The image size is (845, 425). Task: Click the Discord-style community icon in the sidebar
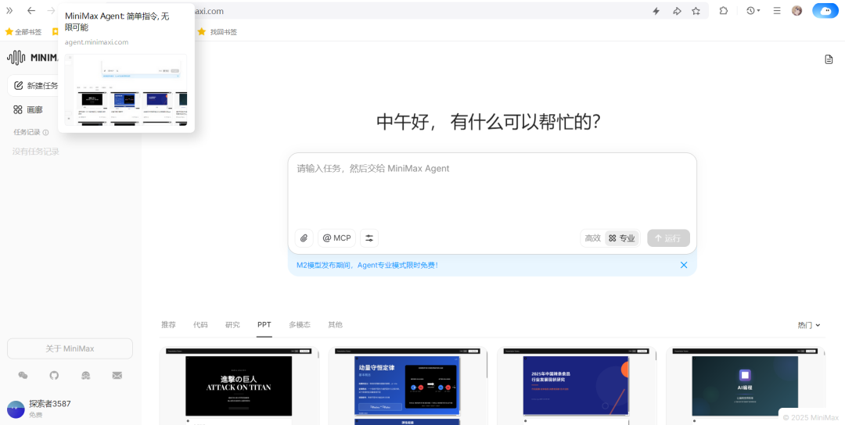point(86,376)
